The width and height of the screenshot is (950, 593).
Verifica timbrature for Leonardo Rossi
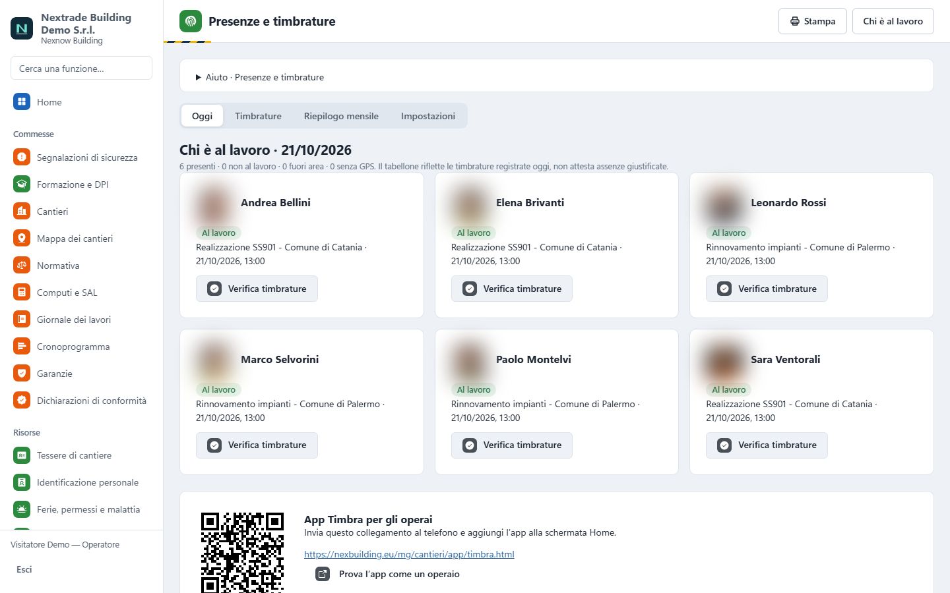[x=767, y=289]
